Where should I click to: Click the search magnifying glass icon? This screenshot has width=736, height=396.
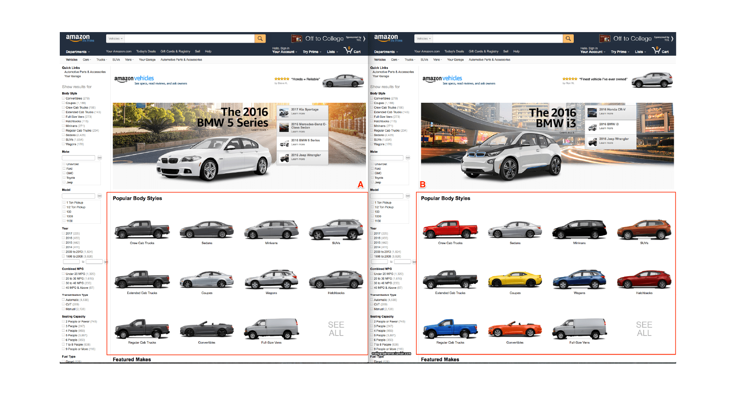pyautogui.click(x=260, y=38)
